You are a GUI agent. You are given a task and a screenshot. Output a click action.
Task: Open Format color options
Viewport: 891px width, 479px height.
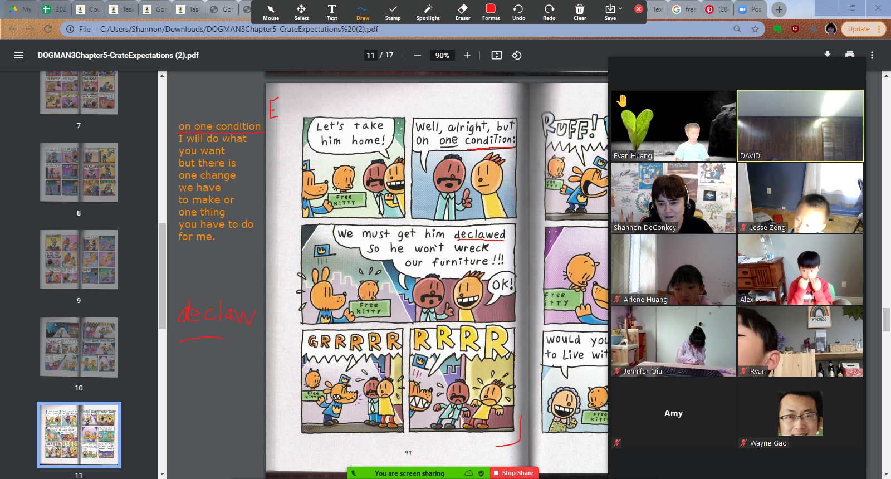pos(491,12)
